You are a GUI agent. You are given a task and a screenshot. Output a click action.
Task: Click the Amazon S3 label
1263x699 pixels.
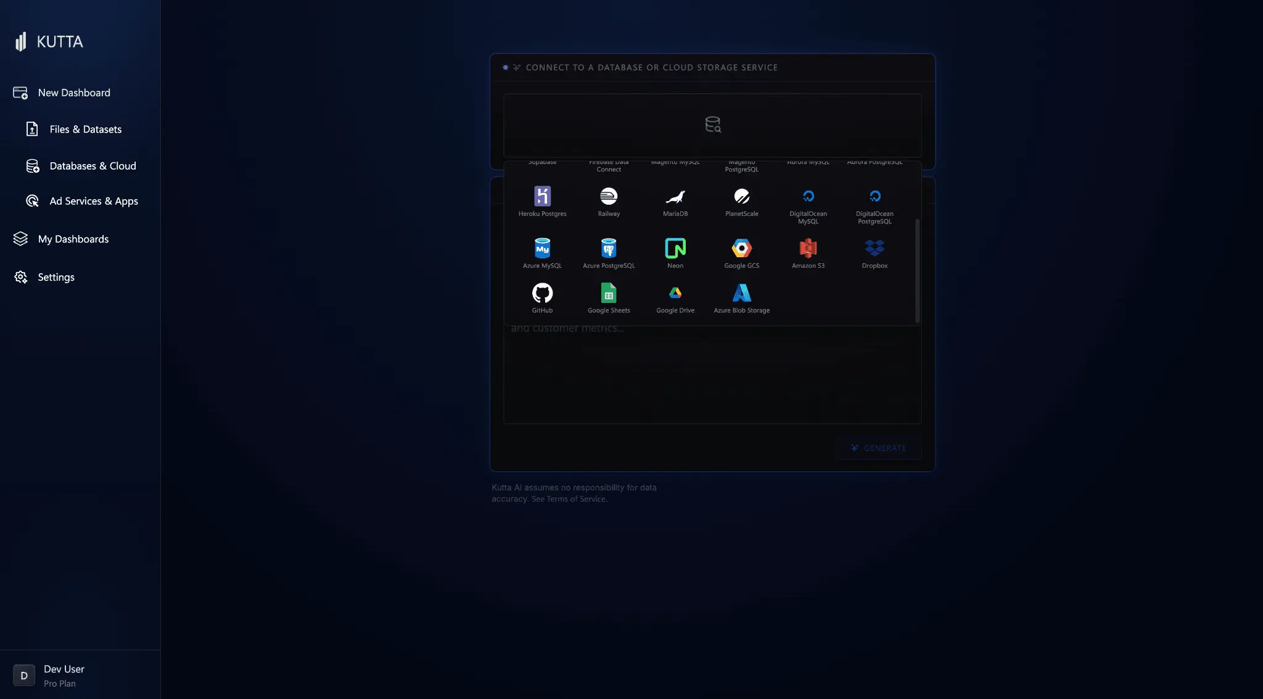tap(808, 265)
